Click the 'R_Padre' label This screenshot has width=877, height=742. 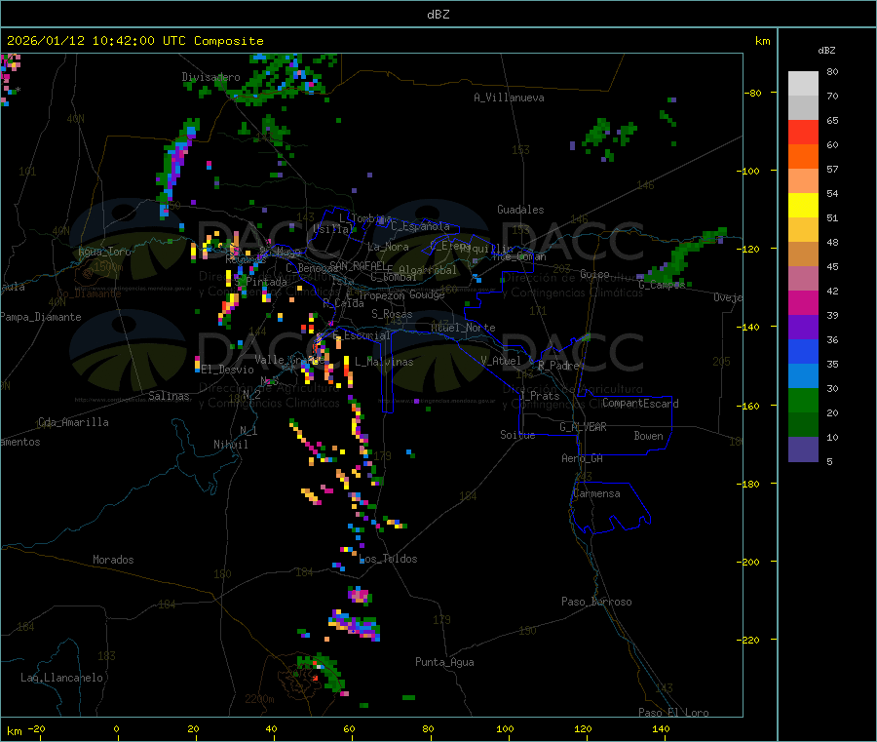click(x=558, y=366)
